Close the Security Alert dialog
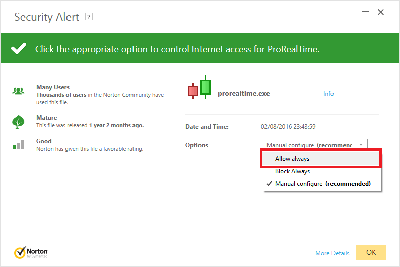 pyautogui.click(x=381, y=12)
